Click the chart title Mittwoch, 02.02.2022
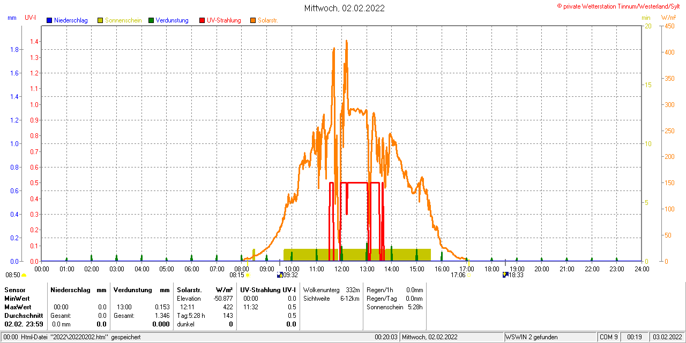 pos(344,8)
